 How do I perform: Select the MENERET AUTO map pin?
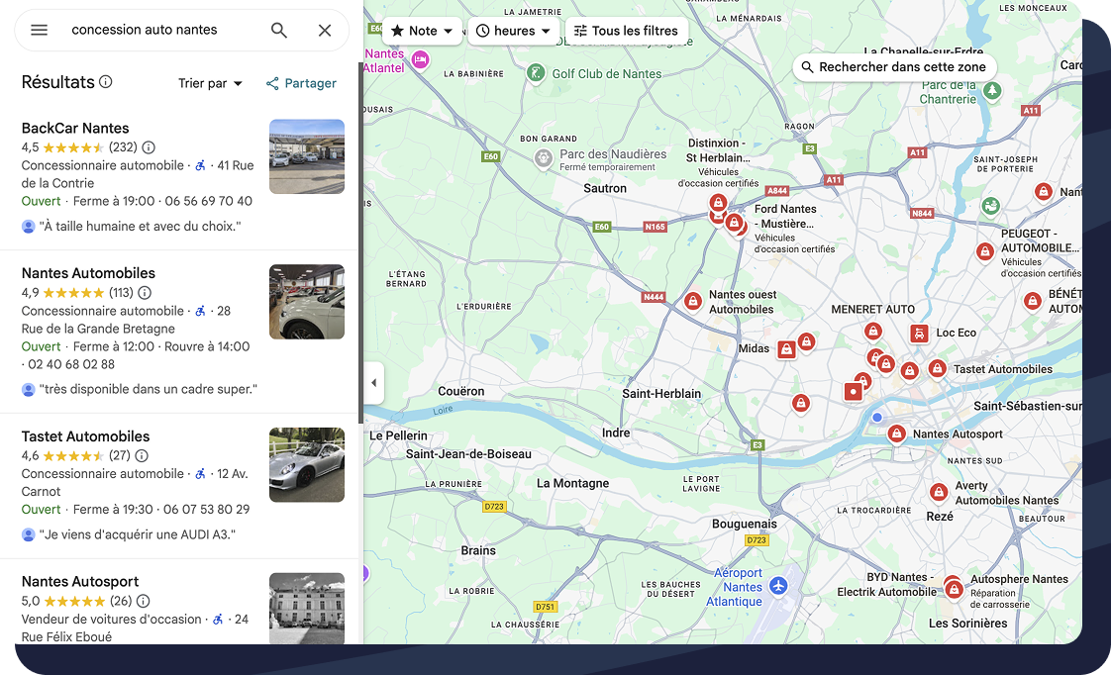(x=873, y=331)
